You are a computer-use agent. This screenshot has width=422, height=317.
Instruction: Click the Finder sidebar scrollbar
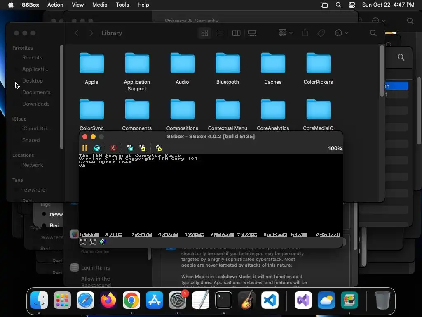[x=62, y=97]
